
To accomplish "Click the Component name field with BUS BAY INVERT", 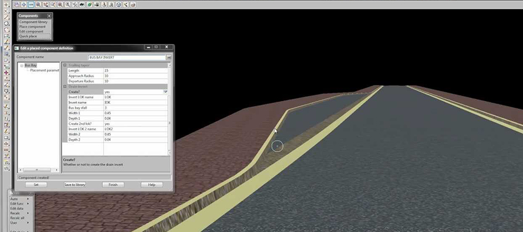I will click(x=127, y=57).
